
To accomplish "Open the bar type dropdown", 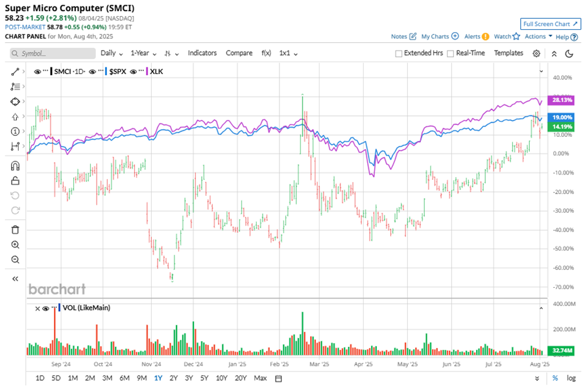I will 172,54.
